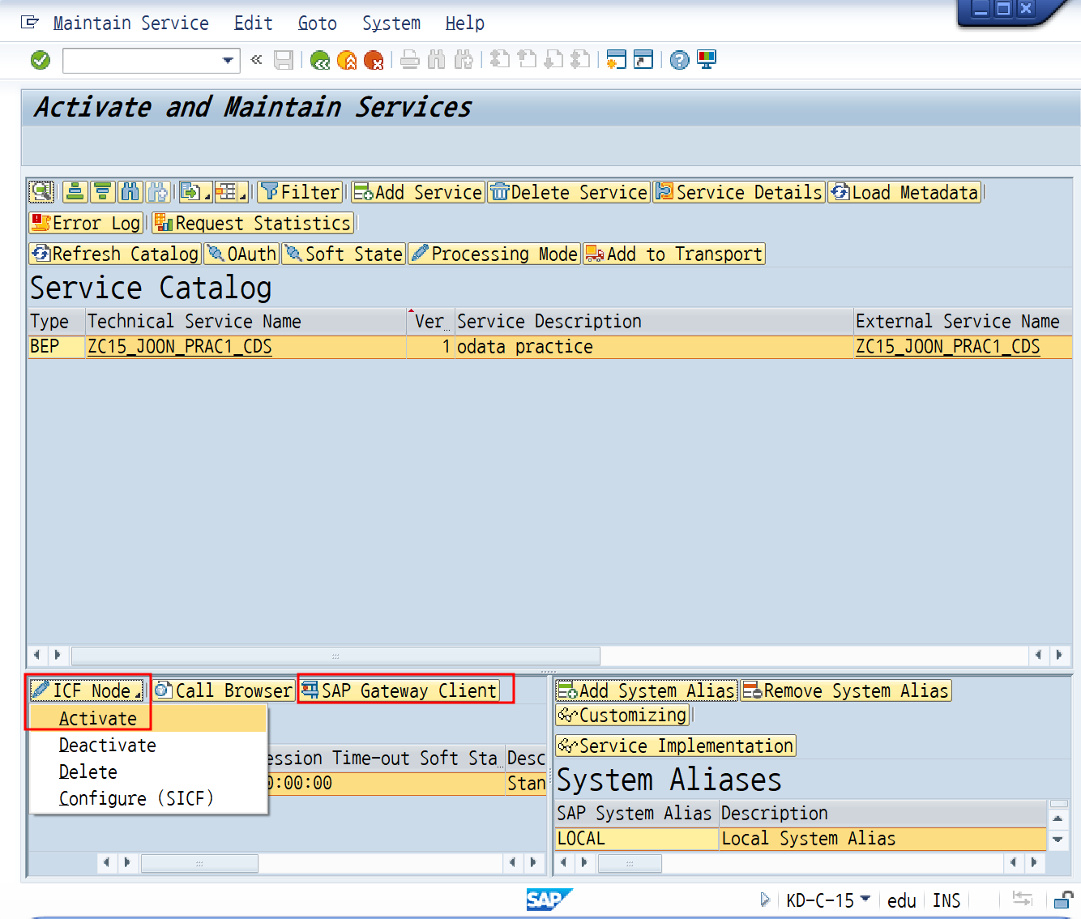The width and height of the screenshot is (1081, 919).
Task: Open the Edit menu
Action: pyautogui.click(x=253, y=24)
